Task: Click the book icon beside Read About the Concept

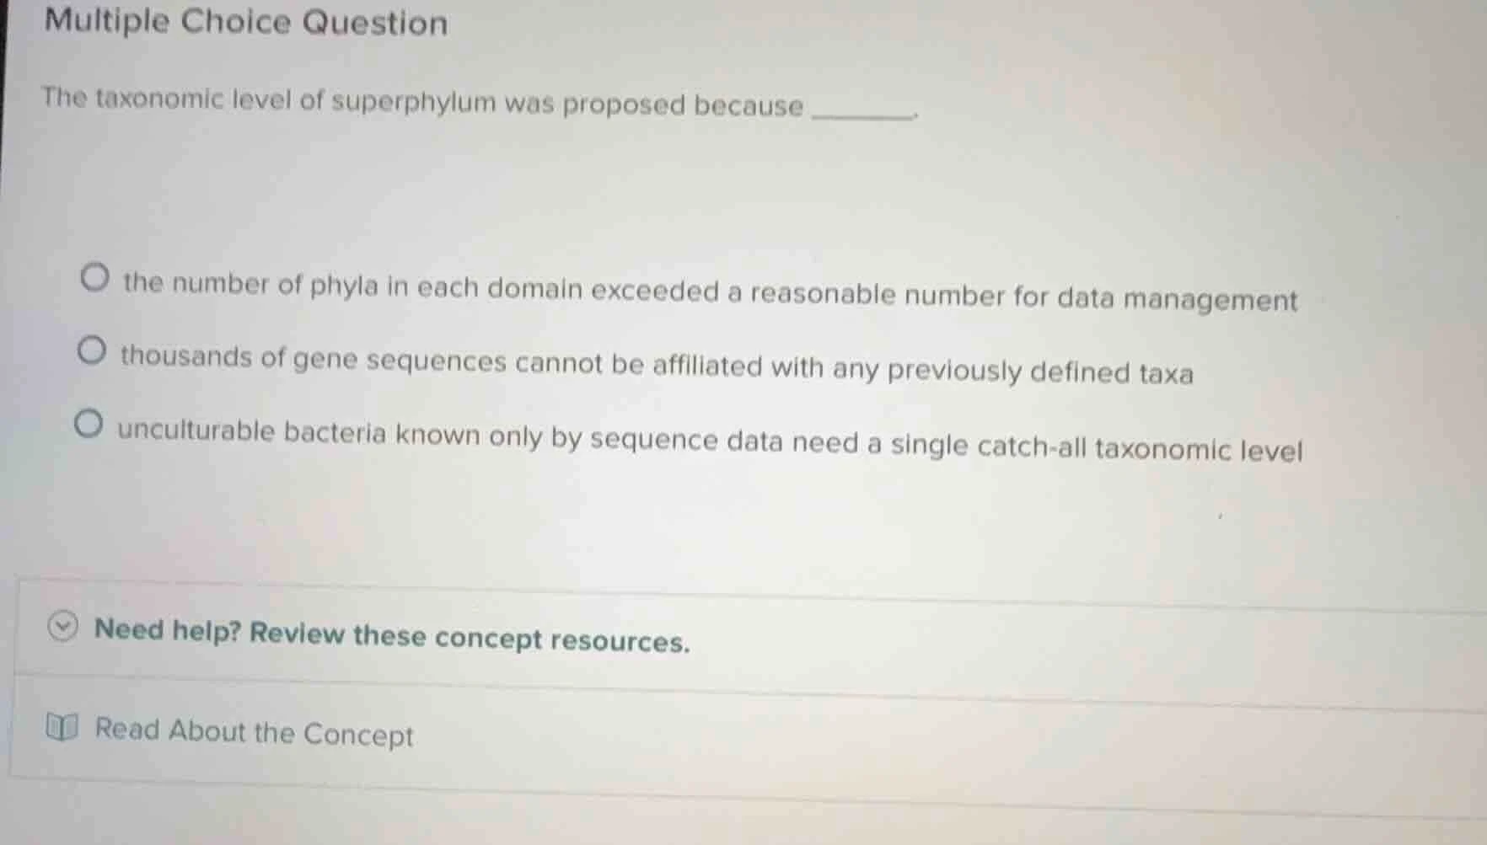Action: coord(62,730)
